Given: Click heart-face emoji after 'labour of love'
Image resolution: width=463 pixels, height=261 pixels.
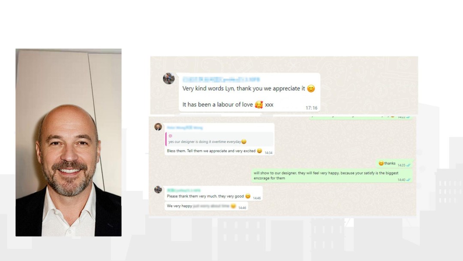Looking at the screenshot, I should [x=259, y=105].
